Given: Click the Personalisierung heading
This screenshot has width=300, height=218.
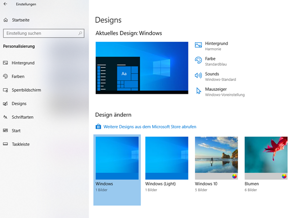Looking at the screenshot, I should [19, 46].
